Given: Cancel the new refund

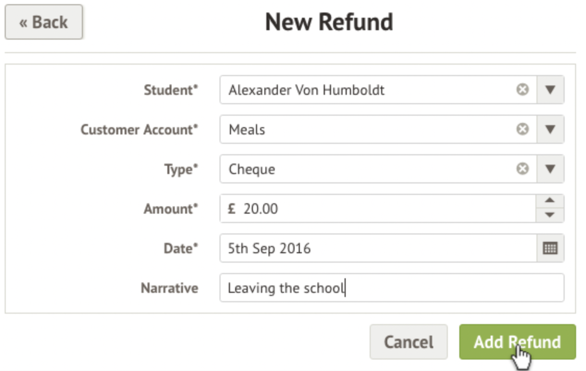Looking at the screenshot, I should coord(408,342).
